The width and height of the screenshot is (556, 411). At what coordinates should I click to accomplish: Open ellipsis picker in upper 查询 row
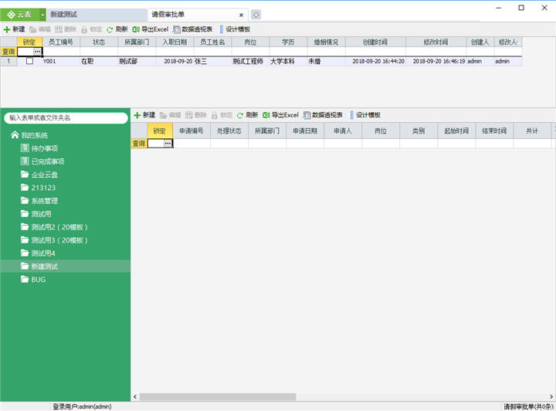click(x=37, y=52)
